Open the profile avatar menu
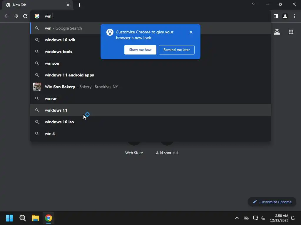Viewport: 301px width, 225px height. [x=285, y=16]
